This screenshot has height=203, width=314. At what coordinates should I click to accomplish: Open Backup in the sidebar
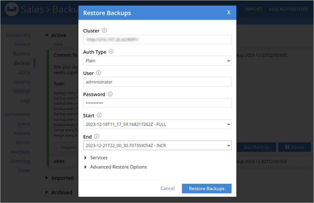[22, 63]
